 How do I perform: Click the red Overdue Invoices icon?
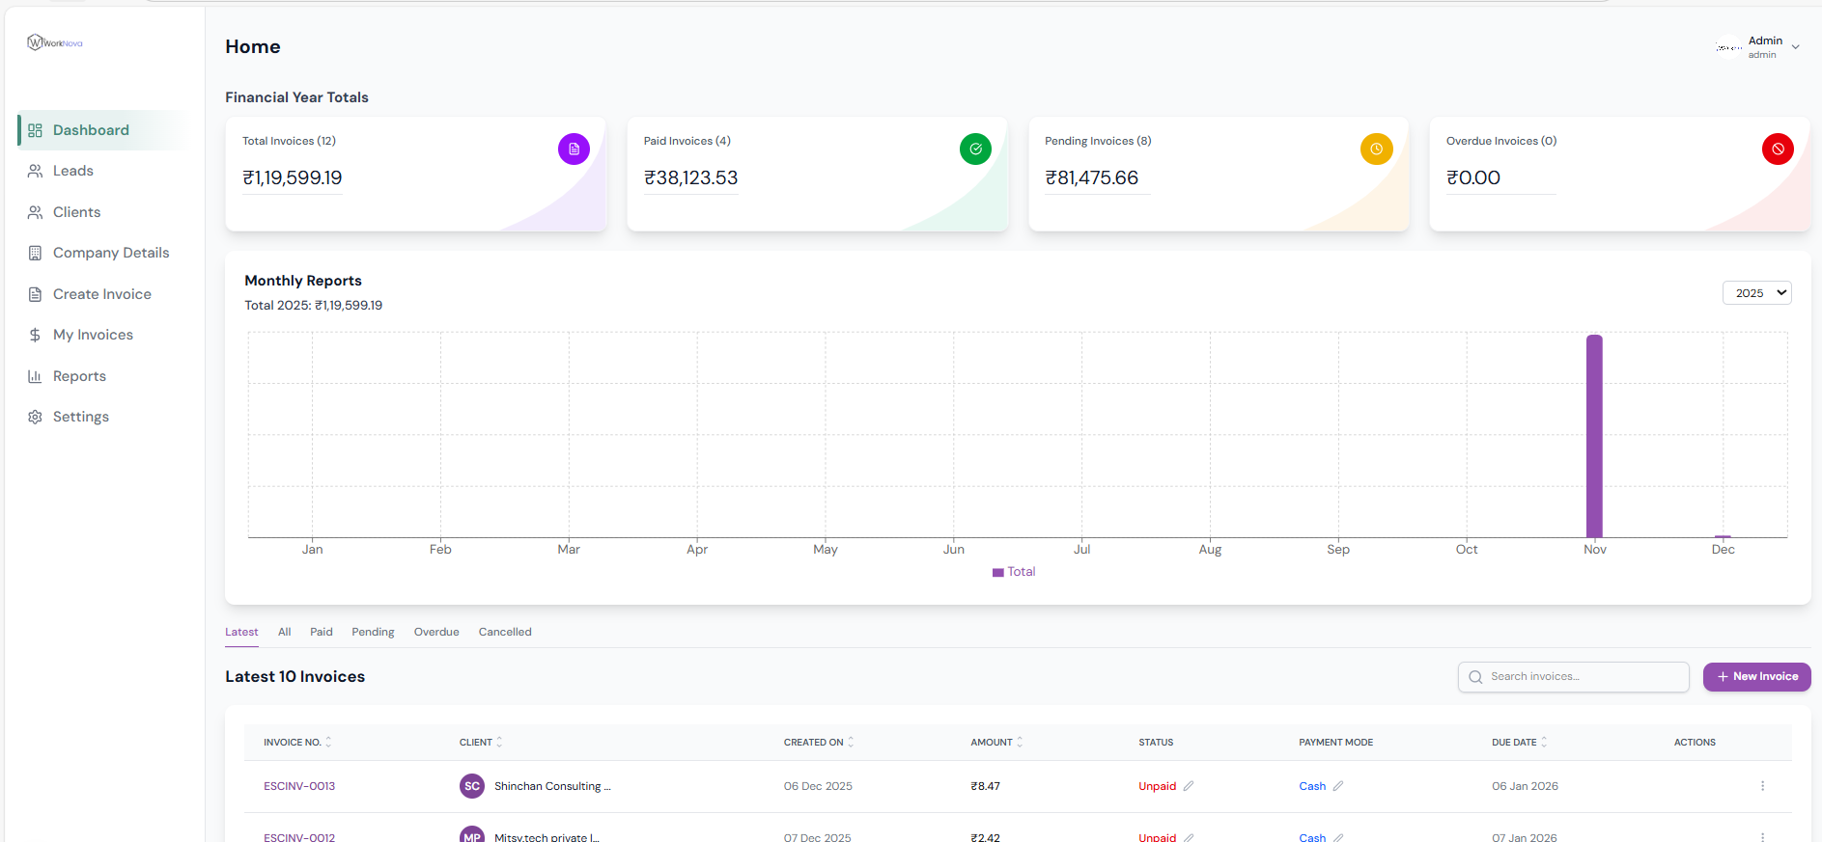[x=1777, y=149]
